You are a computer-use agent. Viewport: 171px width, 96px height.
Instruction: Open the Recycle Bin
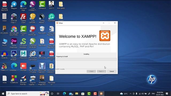point(42,30)
